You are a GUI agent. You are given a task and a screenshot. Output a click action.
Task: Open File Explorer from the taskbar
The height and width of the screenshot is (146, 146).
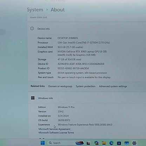104,143
